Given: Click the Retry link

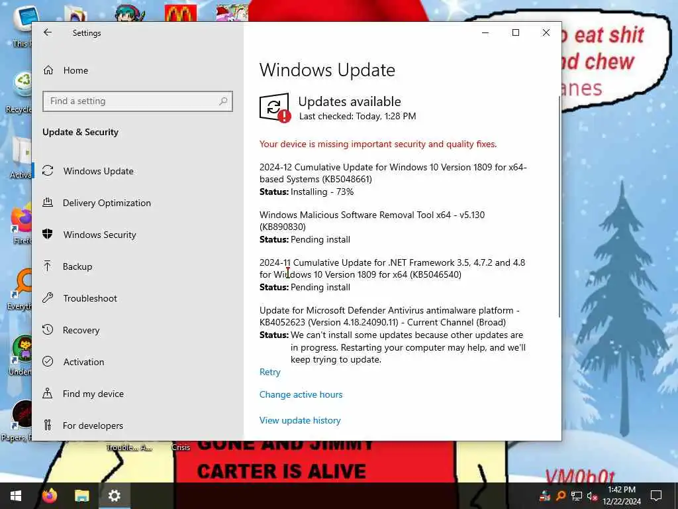Looking at the screenshot, I should point(270,372).
